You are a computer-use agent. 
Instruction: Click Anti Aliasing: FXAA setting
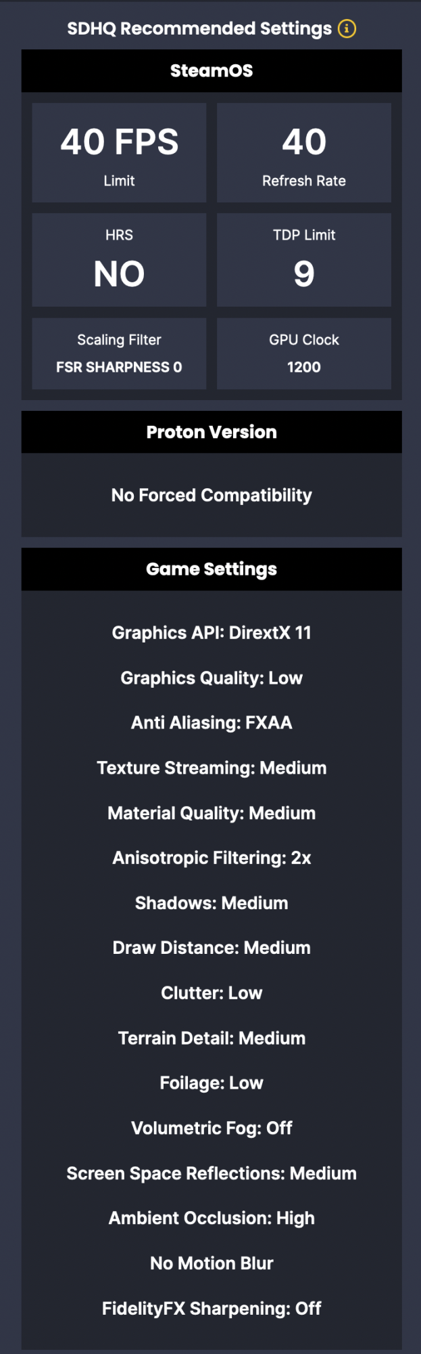coord(212,723)
